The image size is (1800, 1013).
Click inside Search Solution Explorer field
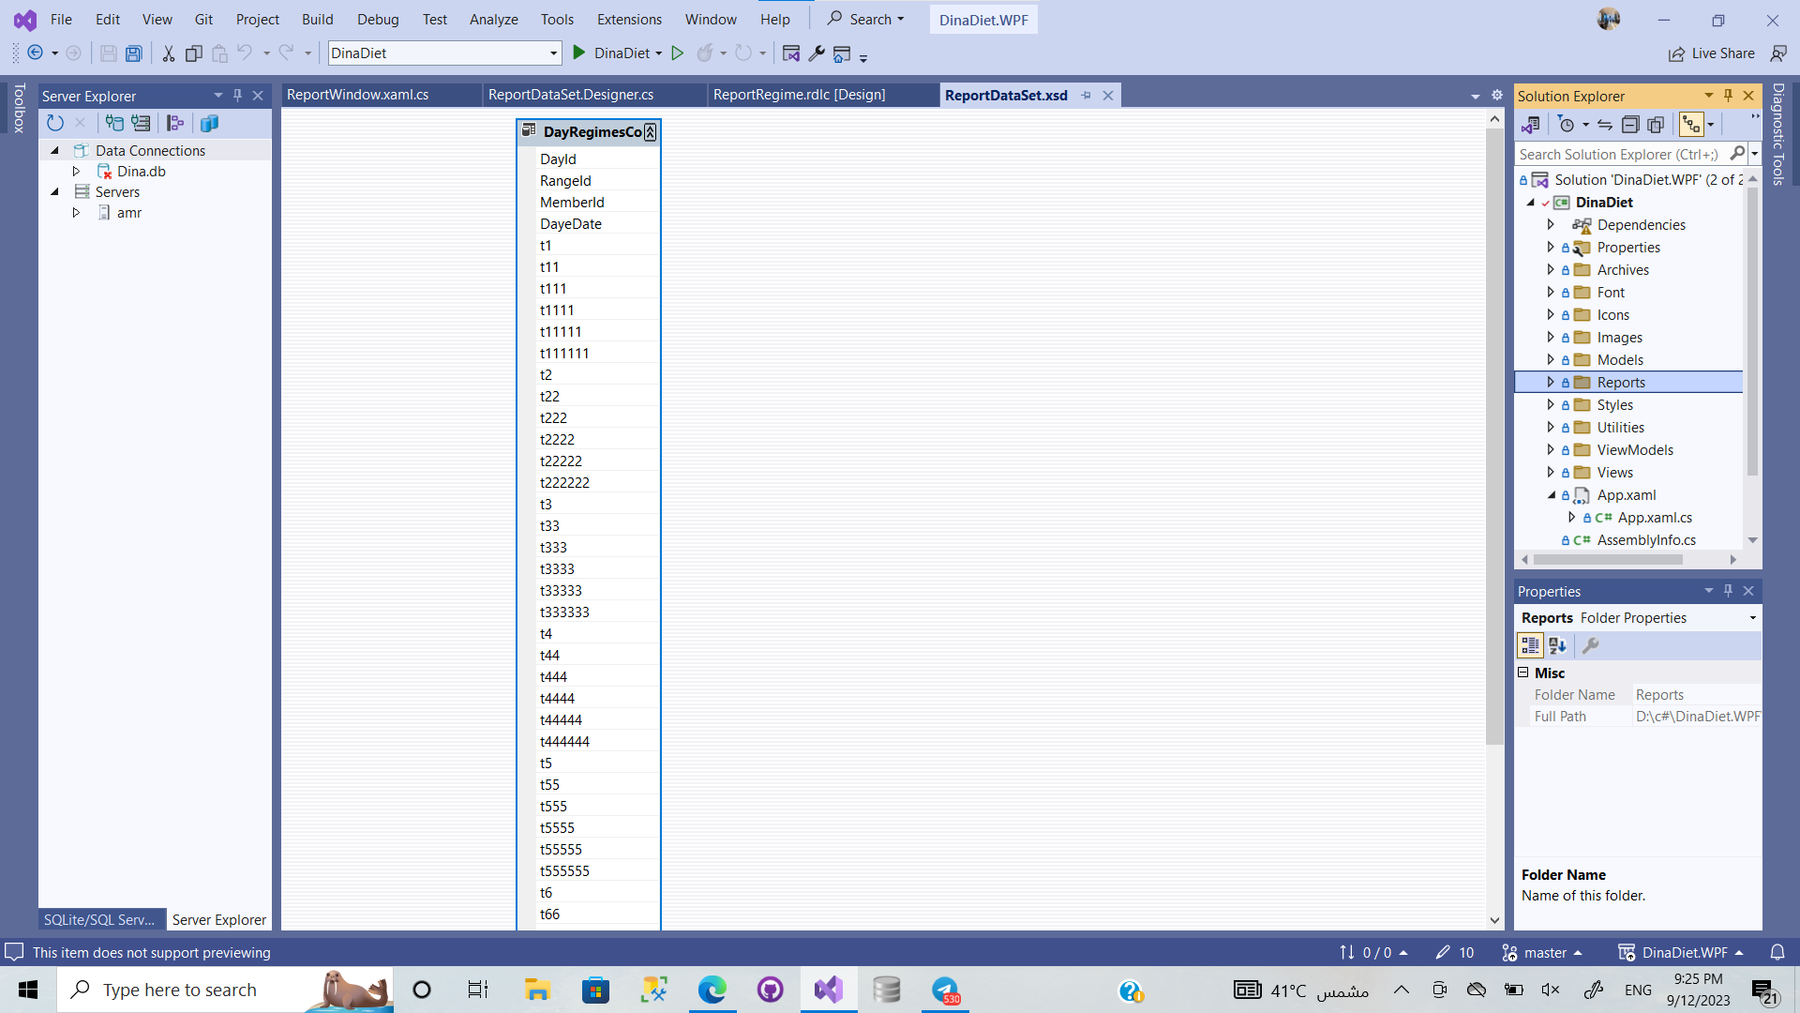point(1622,154)
